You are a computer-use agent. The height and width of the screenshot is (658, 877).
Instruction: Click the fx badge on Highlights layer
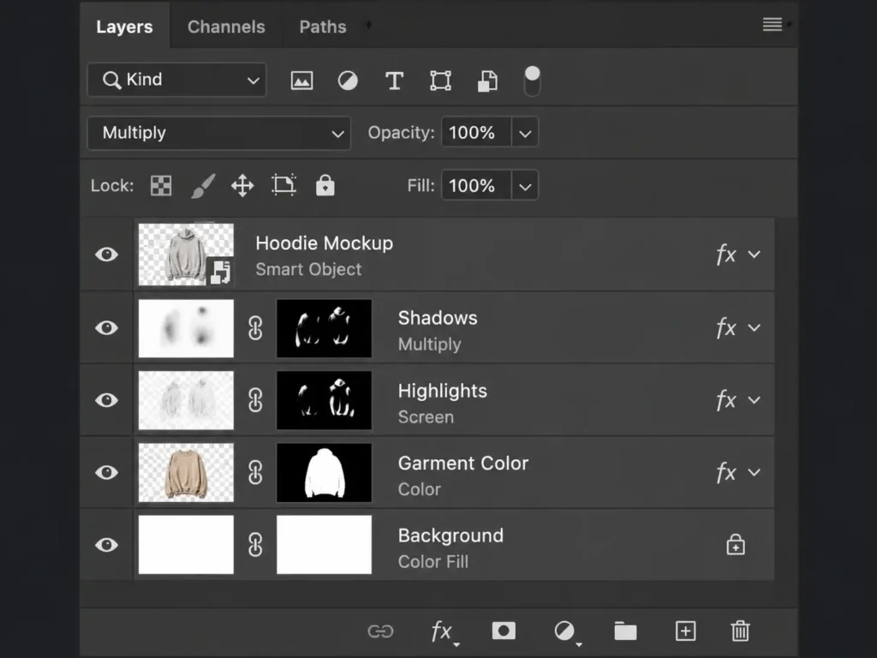click(x=726, y=401)
